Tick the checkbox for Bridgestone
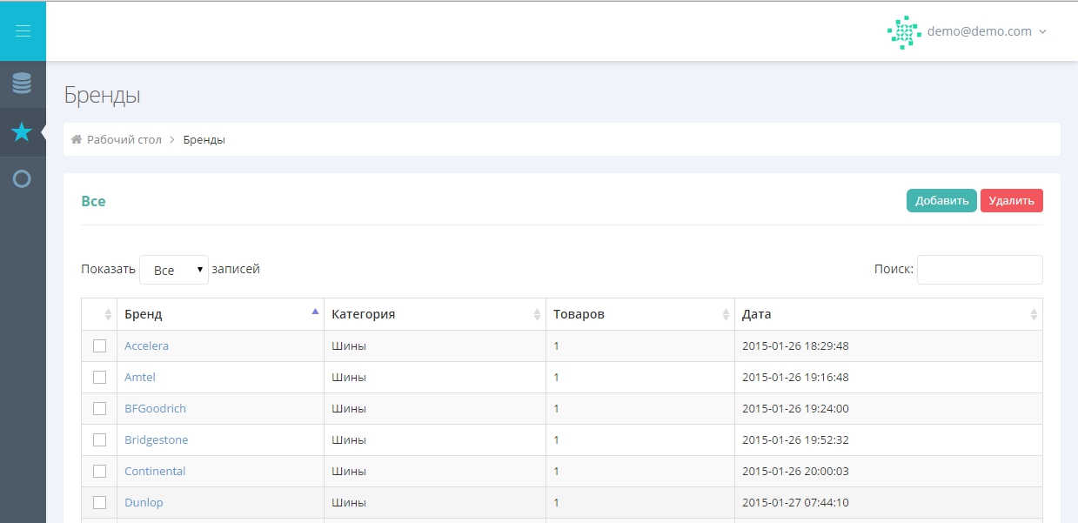This screenshot has height=523, width=1078. point(99,439)
